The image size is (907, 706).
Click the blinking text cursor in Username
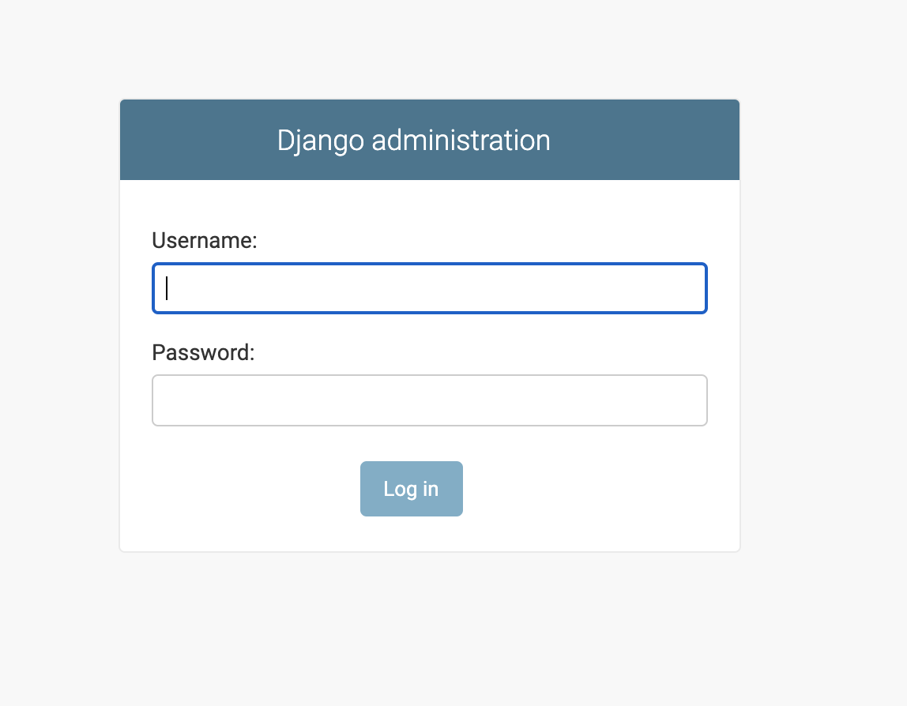(167, 288)
